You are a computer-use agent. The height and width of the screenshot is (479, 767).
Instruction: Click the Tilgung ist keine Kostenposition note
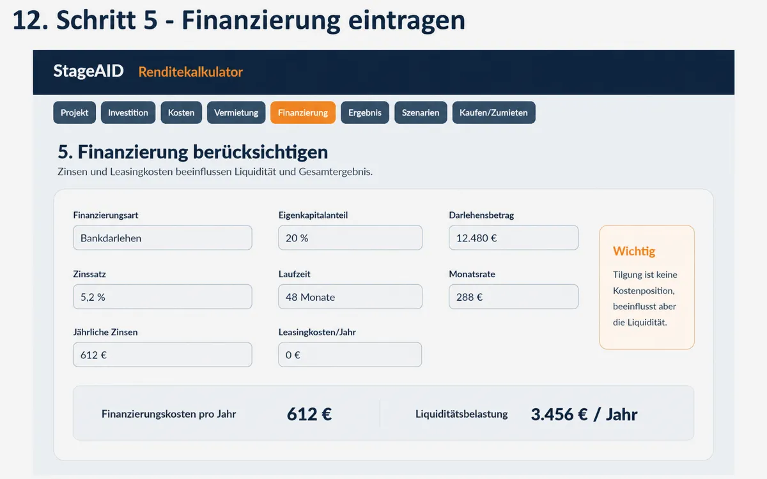(645, 298)
